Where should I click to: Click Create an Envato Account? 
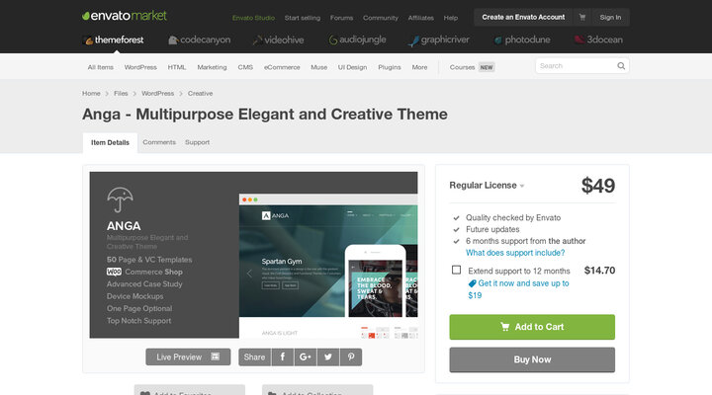coord(523,17)
